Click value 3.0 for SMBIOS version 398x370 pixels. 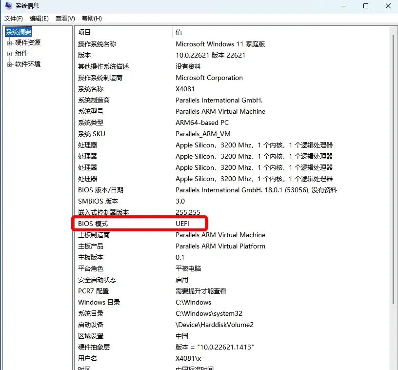[180, 201]
